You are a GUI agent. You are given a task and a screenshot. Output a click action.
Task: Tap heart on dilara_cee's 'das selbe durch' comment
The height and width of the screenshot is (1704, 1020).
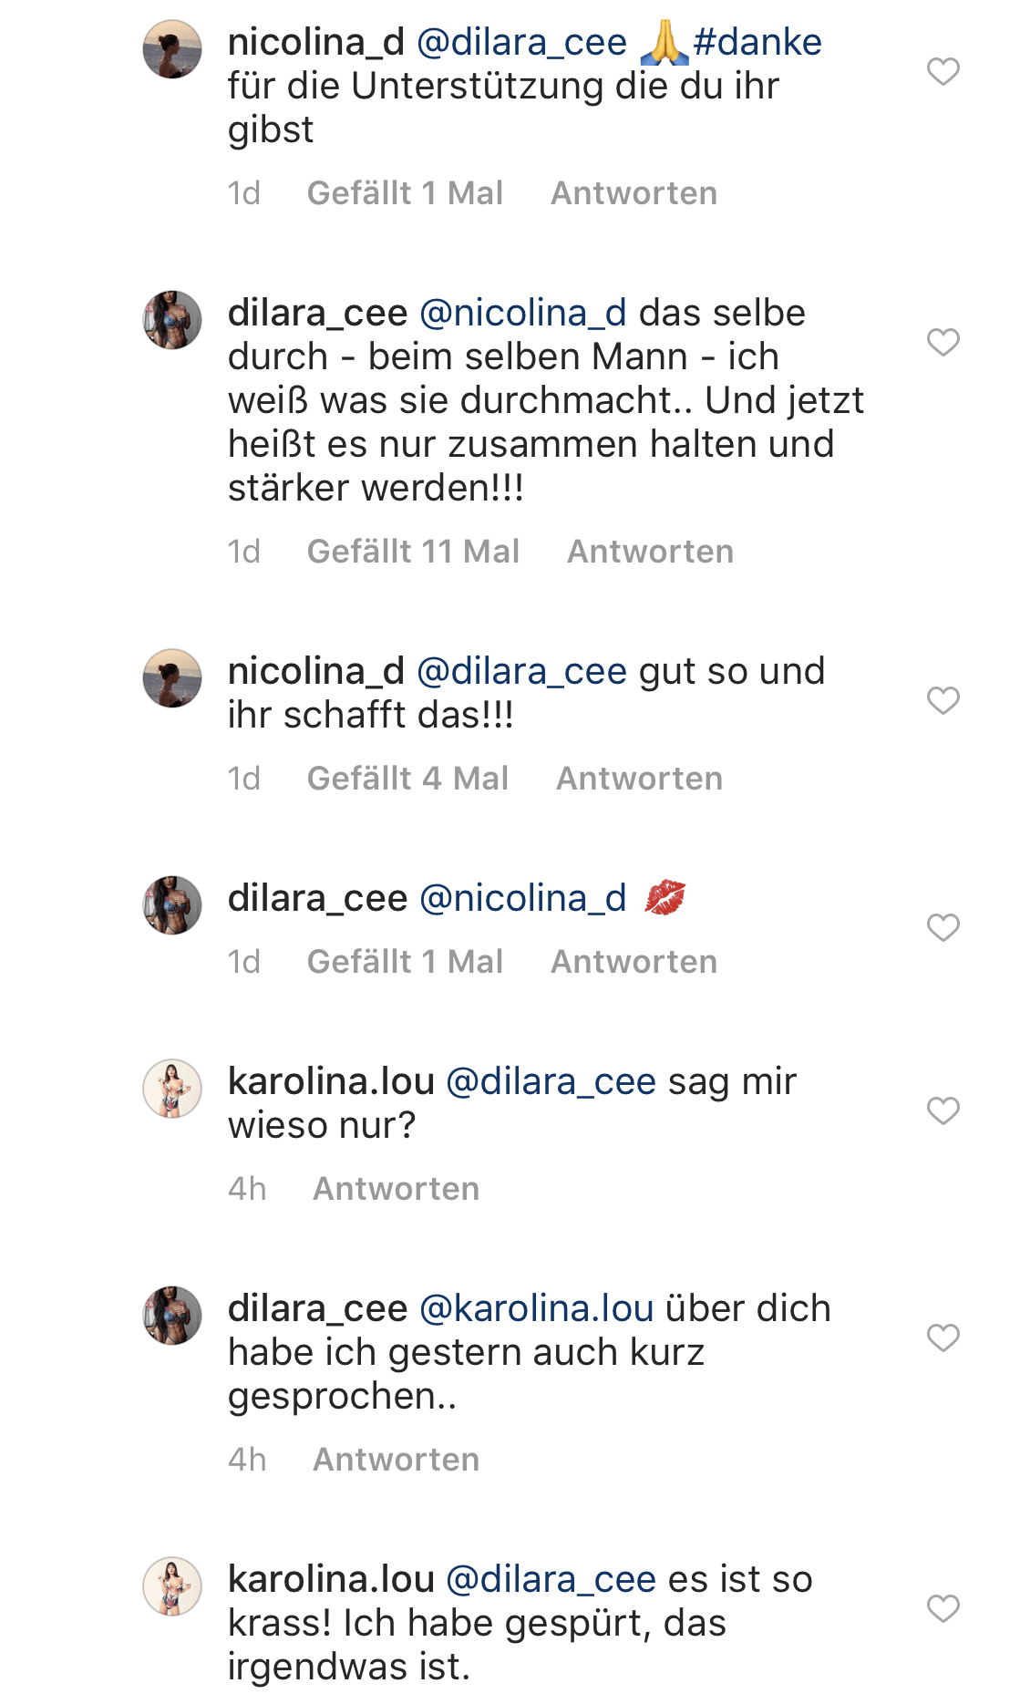coord(943,342)
